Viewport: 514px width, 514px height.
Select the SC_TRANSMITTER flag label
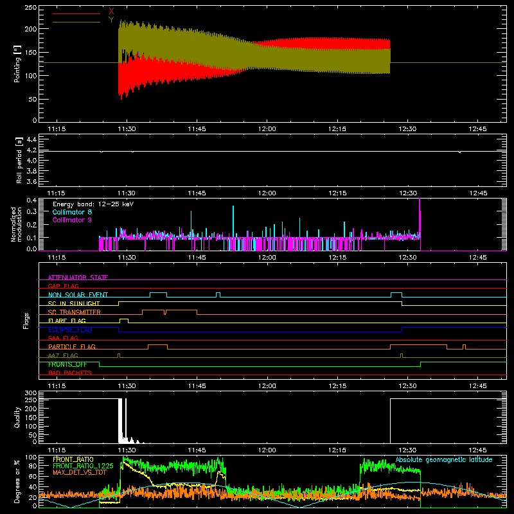(75, 312)
